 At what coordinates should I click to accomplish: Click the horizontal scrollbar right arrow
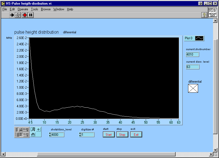tap(211, 154)
